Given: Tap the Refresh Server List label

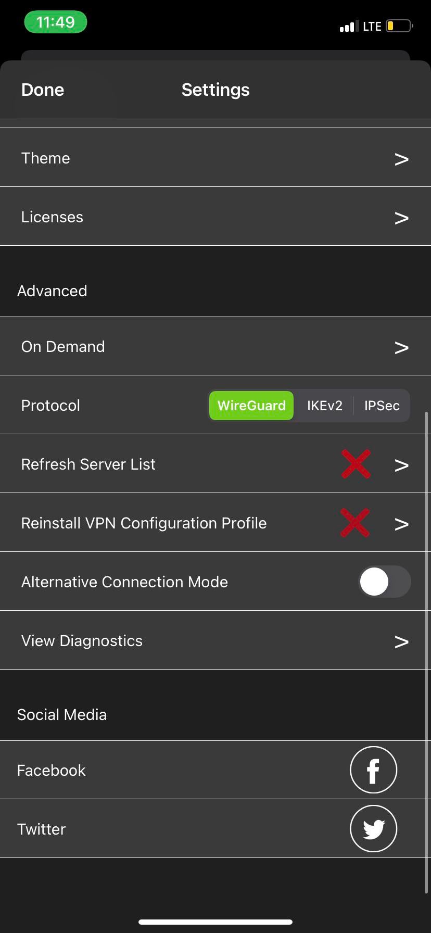Looking at the screenshot, I should (x=88, y=464).
